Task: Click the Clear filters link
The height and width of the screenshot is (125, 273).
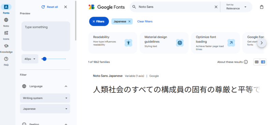Action: coord(145,21)
